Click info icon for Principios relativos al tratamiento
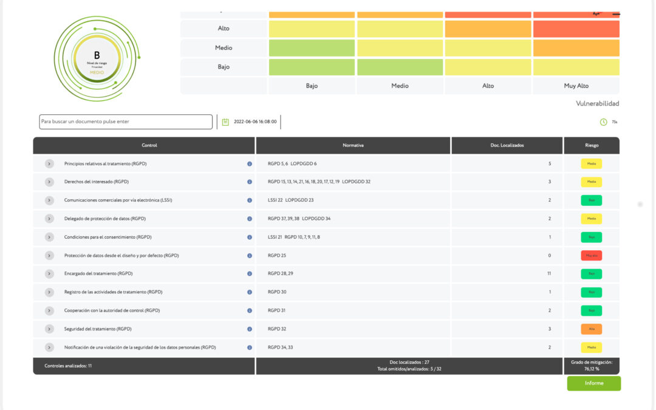This screenshot has width=656, height=410. [250, 164]
